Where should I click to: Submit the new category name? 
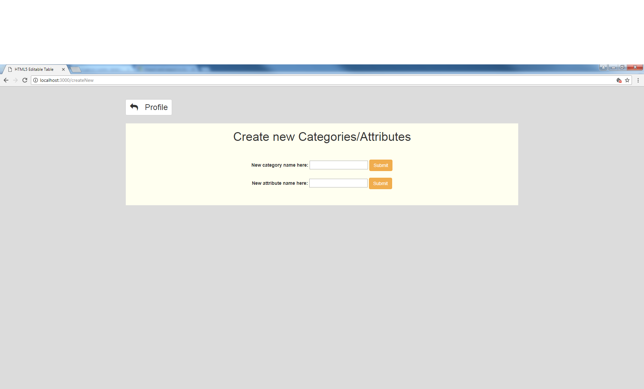[381, 165]
